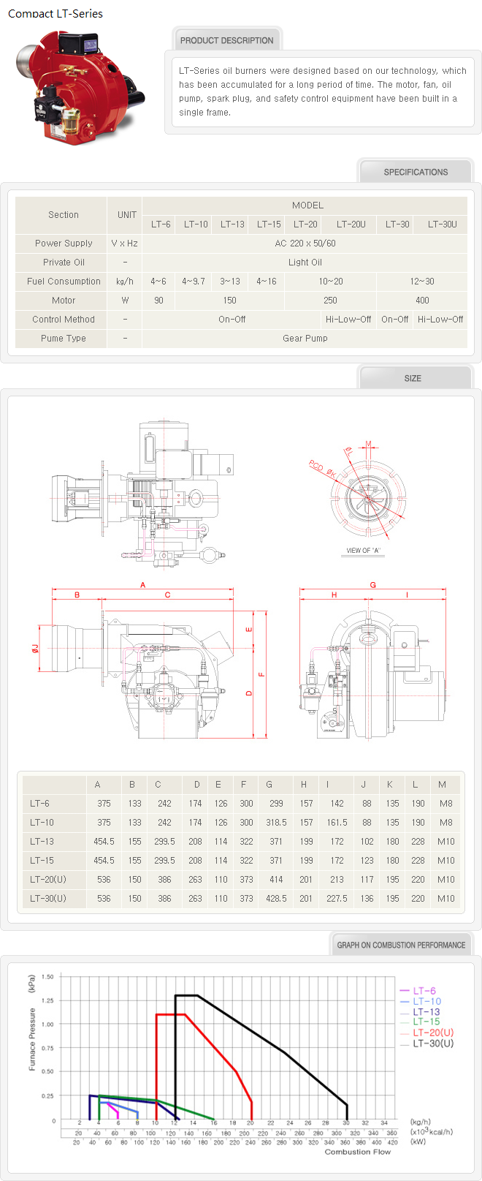Click the Section header cell
Screen dimensions: 482x1181
pos(64,215)
